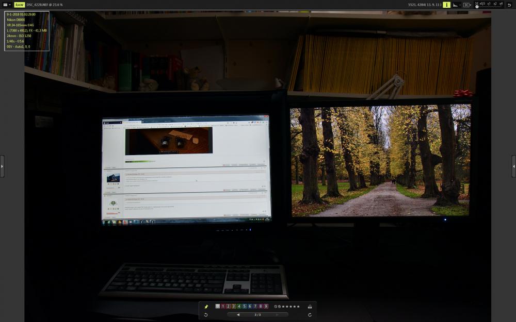Click the stamp icon in bottom bar
This screenshot has width=516, height=322.
(310, 307)
